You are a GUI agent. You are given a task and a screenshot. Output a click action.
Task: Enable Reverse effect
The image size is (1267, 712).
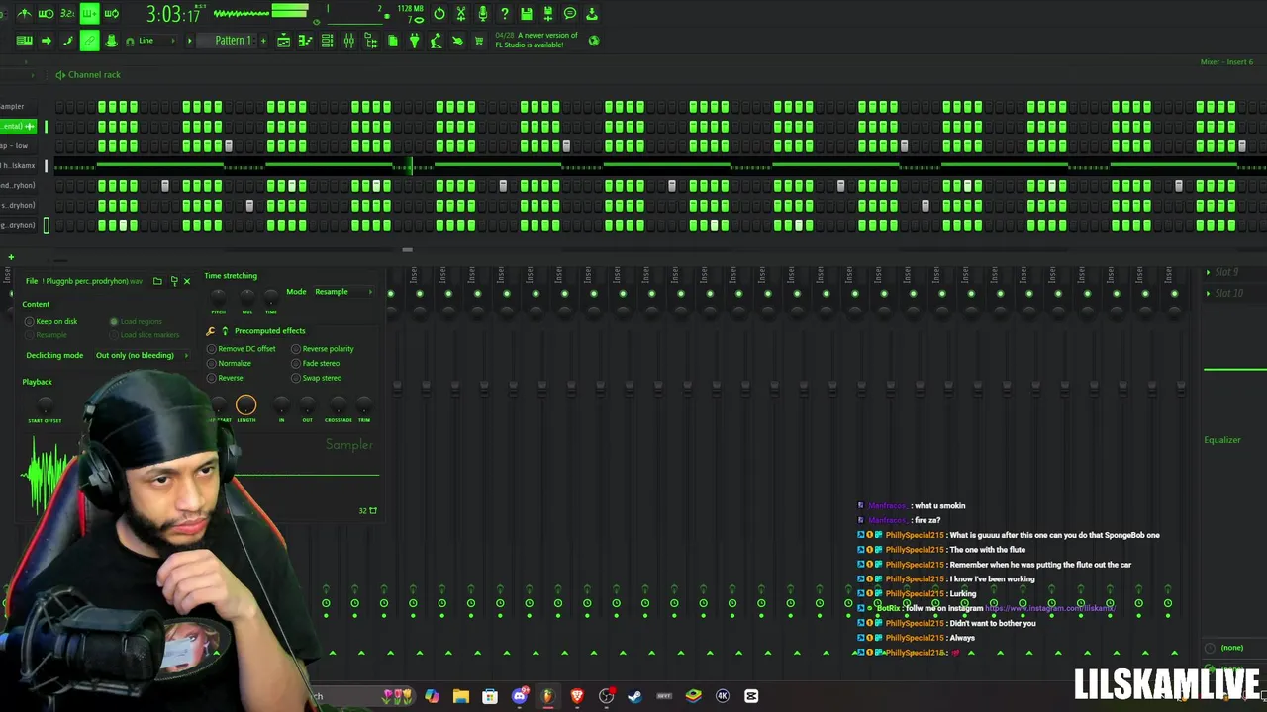[x=225, y=378]
